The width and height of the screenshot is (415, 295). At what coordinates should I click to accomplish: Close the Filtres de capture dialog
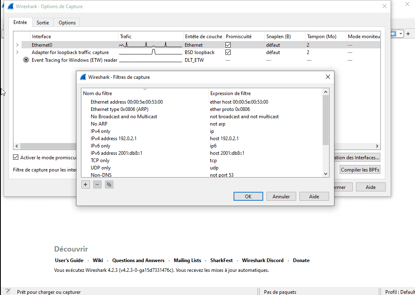328,77
